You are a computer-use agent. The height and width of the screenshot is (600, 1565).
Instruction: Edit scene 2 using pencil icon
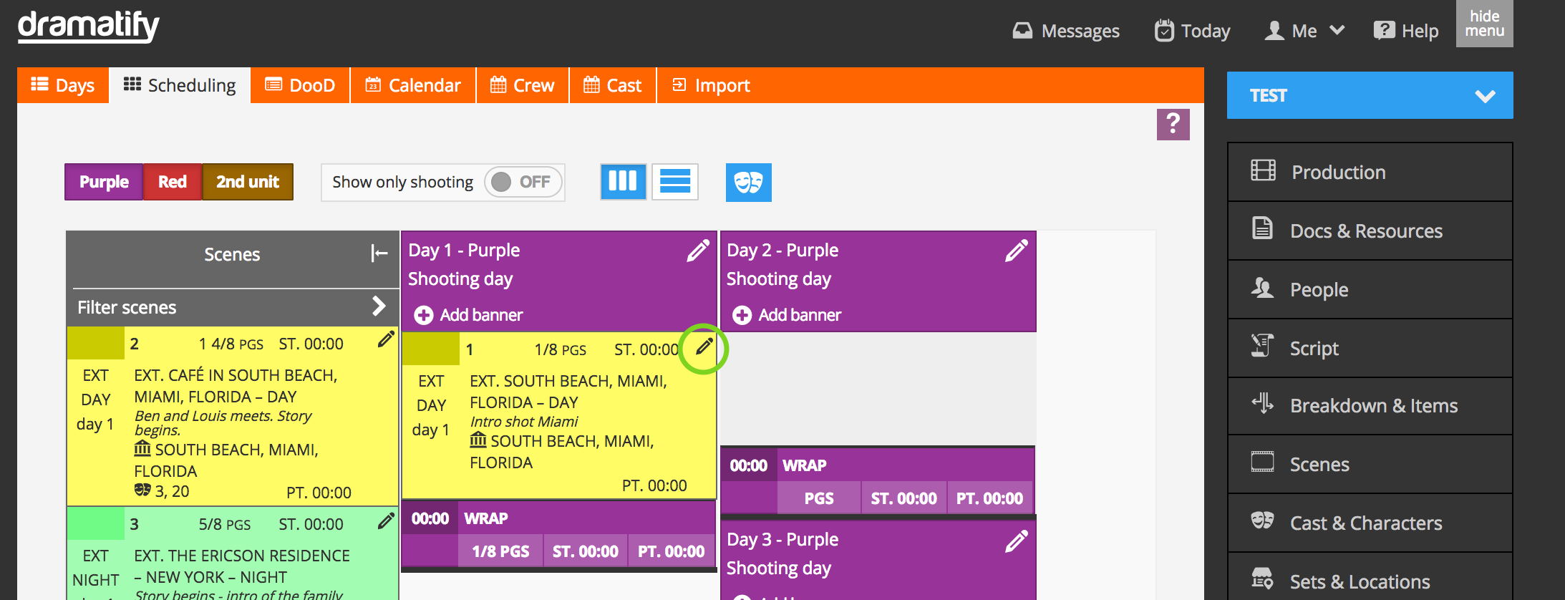386,339
